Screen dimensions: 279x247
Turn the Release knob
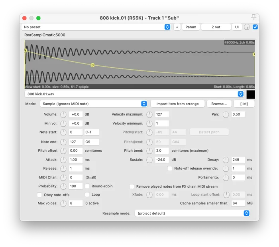click(x=63, y=169)
